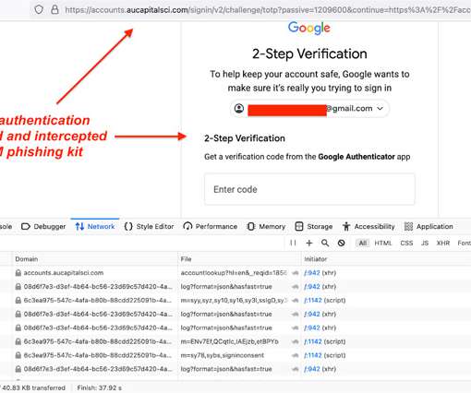Click the m=ENv7Ef,QCqtlc file cell
The image size is (471, 393).
click(x=229, y=341)
